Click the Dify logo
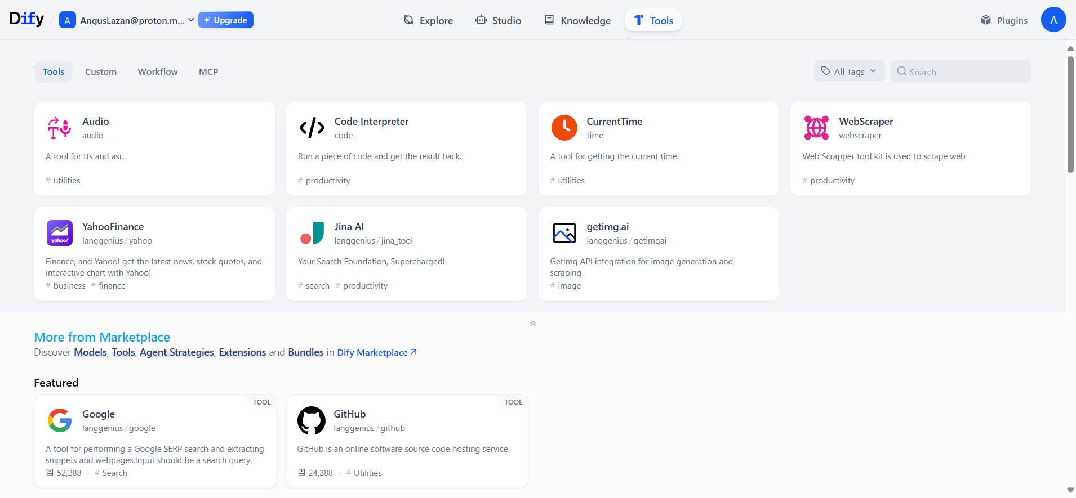The width and height of the screenshot is (1076, 498). pos(26,19)
